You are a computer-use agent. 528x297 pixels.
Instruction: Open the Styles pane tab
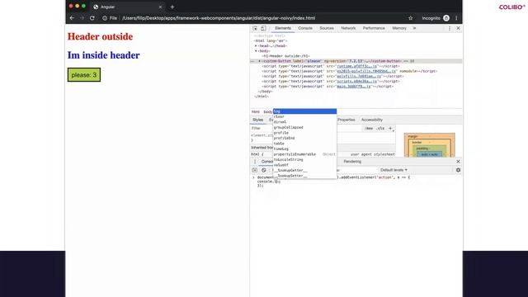click(x=258, y=120)
